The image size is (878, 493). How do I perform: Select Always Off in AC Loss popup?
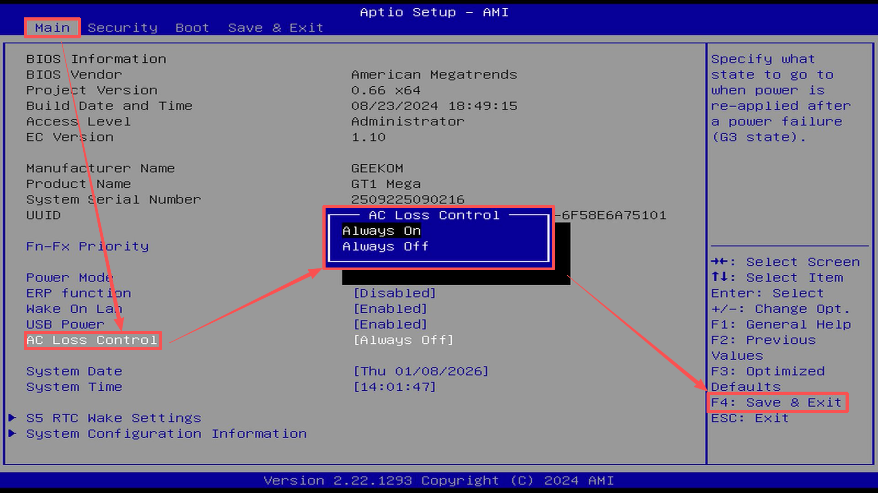pyautogui.click(x=385, y=246)
